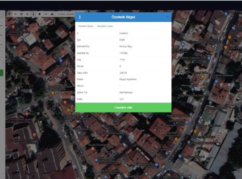242x179 pixels.
Task: Select the Tapu Alanı value 248.50
Action: pyautogui.click(x=123, y=73)
